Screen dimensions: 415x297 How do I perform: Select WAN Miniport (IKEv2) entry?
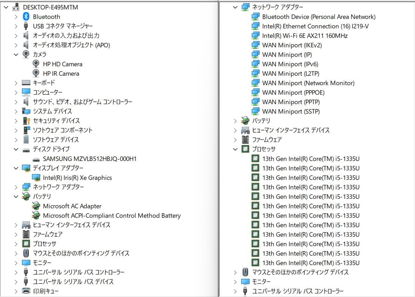point(292,45)
